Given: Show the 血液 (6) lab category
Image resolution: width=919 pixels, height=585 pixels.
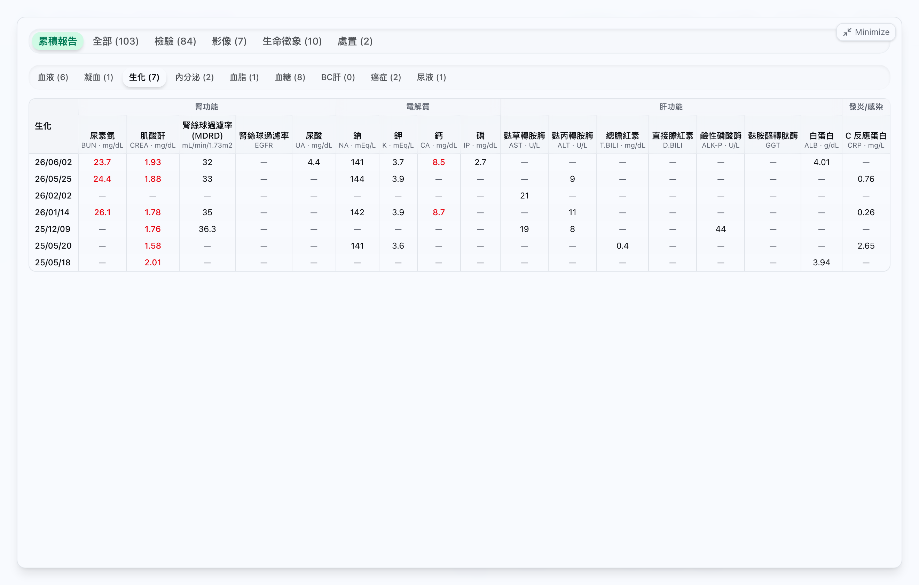Looking at the screenshot, I should point(53,78).
